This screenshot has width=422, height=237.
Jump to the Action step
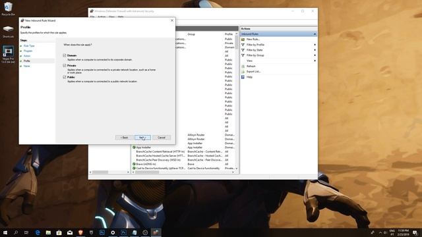26,56
